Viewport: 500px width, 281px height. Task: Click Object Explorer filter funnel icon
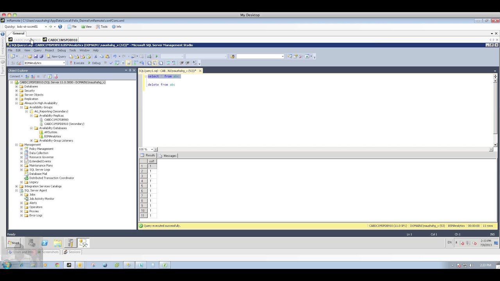[x=44, y=76]
